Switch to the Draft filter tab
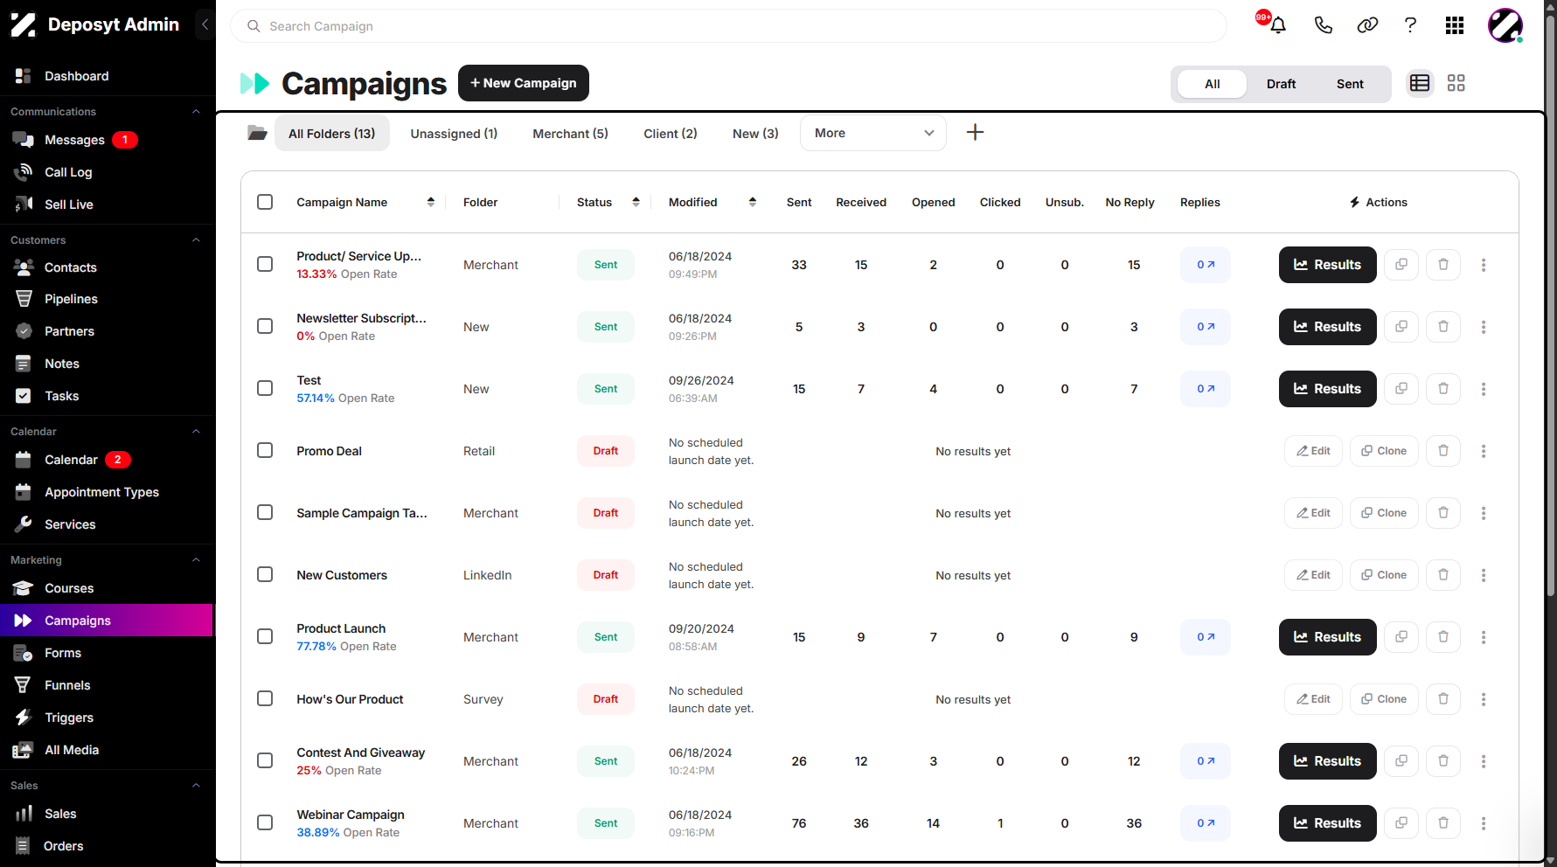 click(1281, 84)
